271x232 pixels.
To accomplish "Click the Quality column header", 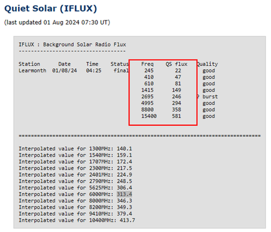I will 207,64.
